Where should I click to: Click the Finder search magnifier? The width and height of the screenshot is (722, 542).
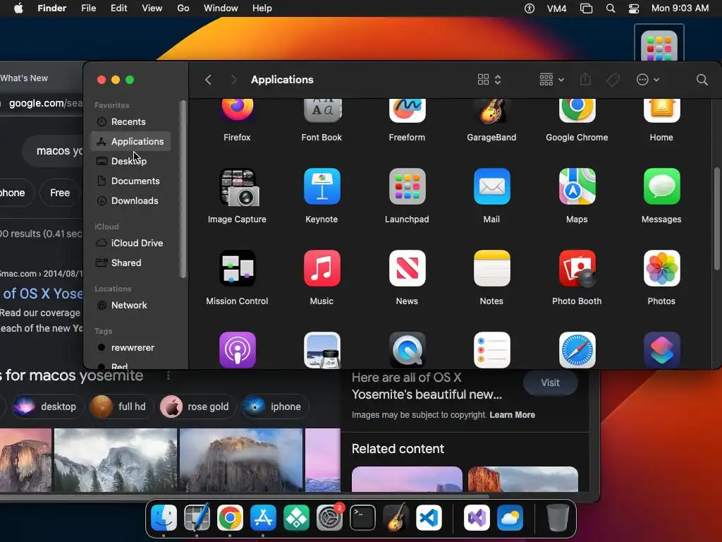[702, 80]
